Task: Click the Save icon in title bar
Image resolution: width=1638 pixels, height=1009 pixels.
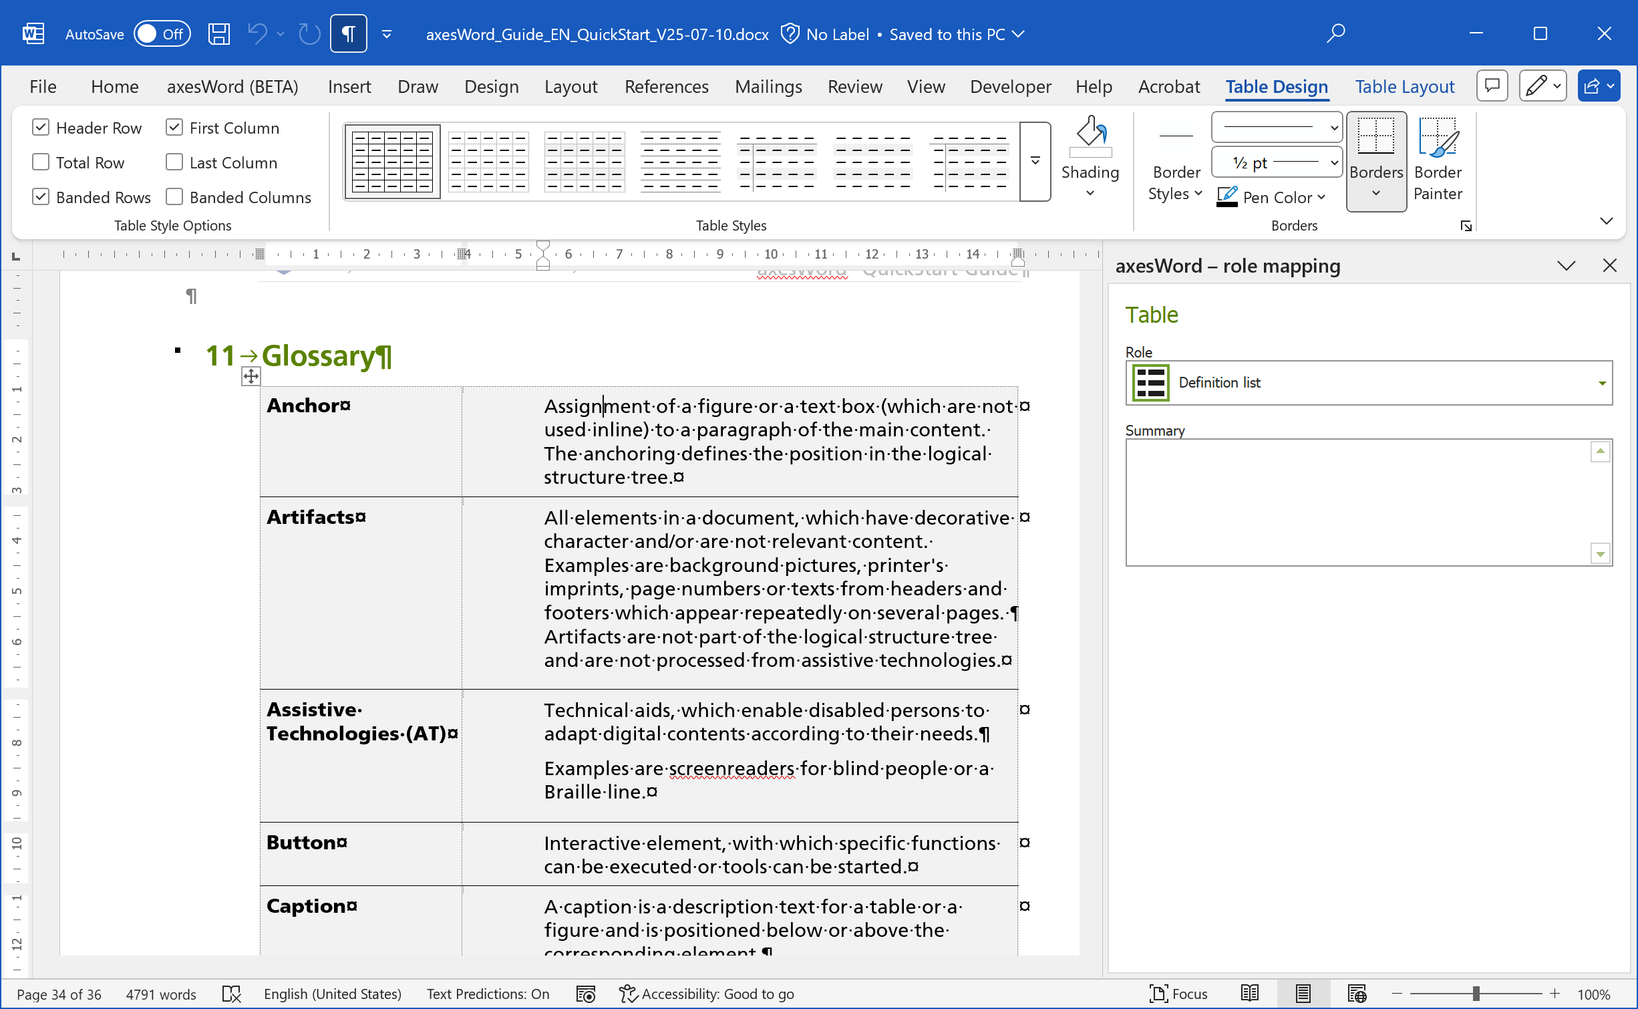Action: [218, 34]
